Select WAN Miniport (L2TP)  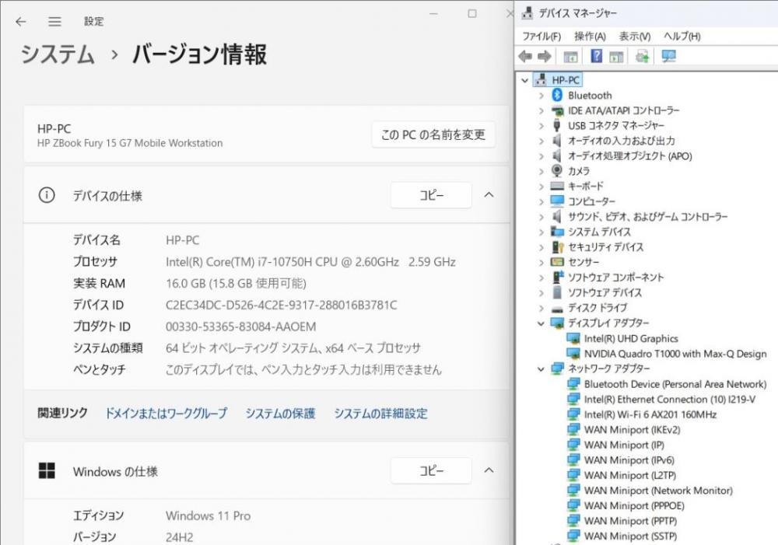(x=630, y=475)
